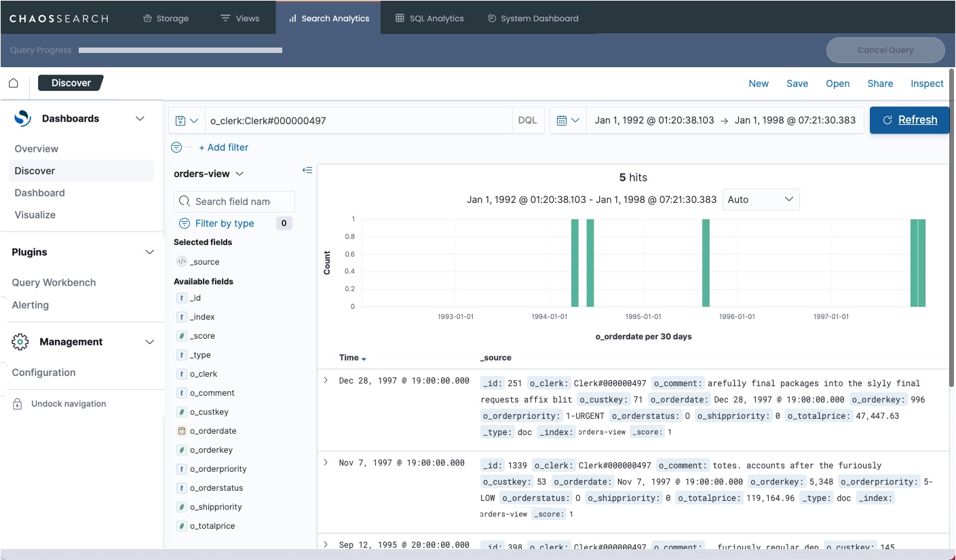
Task: Open Query Workbench plugin
Action: (54, 282)
